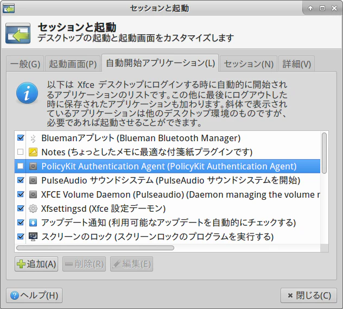The height and width of the screenshot is (309, 343).
Task: Uncheck アップデート通知 checkbox
Action: [x=21, y=222]
